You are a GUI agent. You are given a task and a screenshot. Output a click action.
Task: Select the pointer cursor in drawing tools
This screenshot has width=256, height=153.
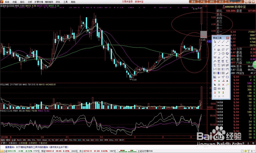pos(215,42)
